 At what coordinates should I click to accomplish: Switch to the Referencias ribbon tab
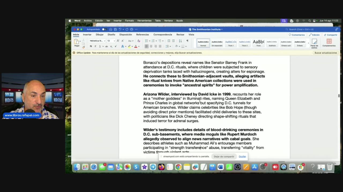[143, 35]
